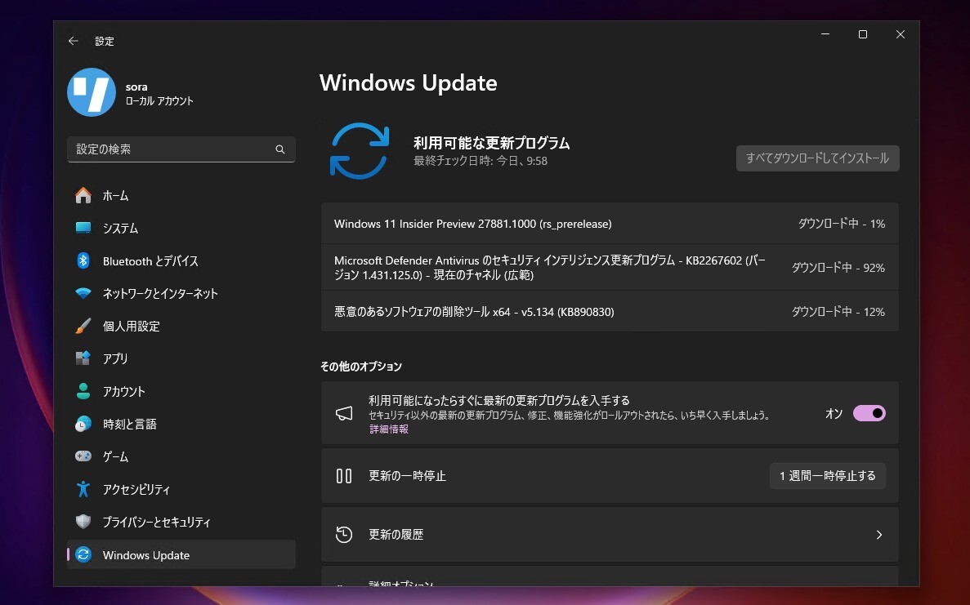
Task: Open システム settings category
Action: click(181, 228)
